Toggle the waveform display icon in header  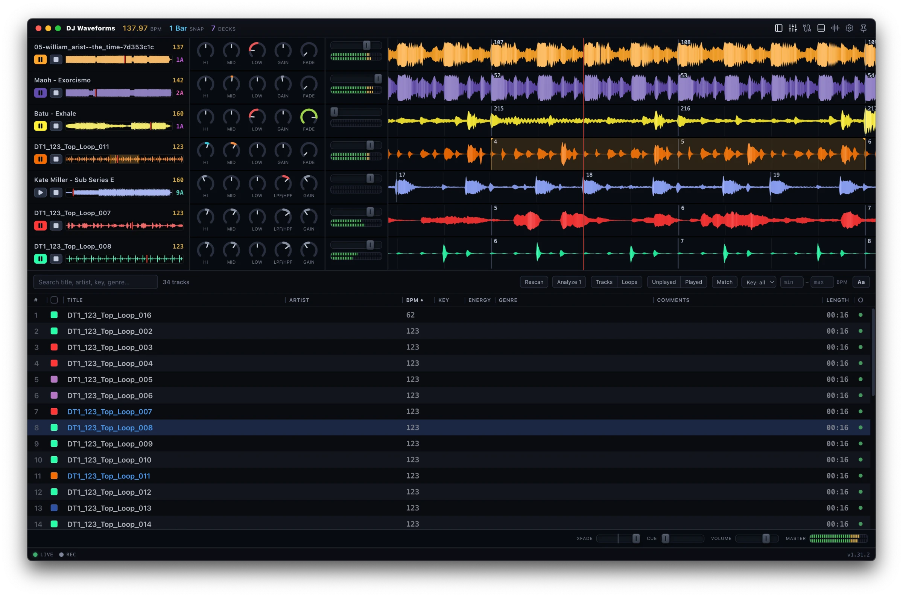835,28
